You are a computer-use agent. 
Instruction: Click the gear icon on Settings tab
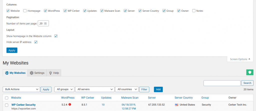click(x=32, y=73)
